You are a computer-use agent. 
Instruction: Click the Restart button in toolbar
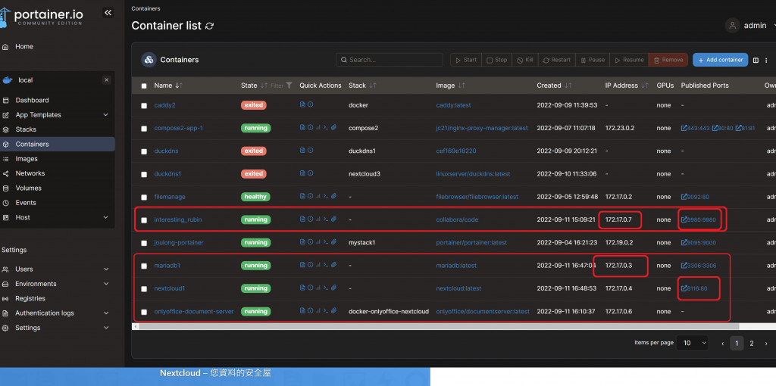tap(557, 60)
